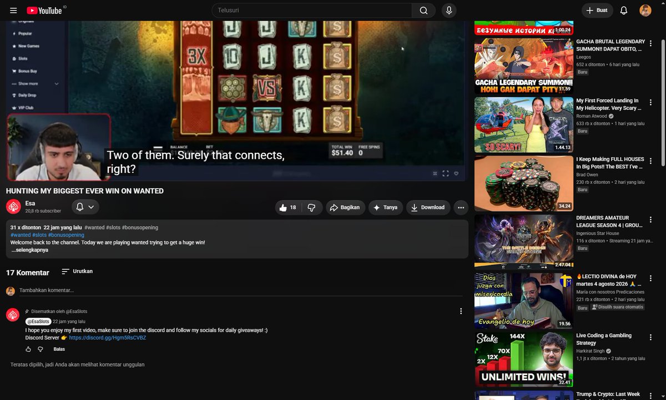Reply to pinned comment with Balas
Viewport: 666px width, 400px height.
[59, 349]
